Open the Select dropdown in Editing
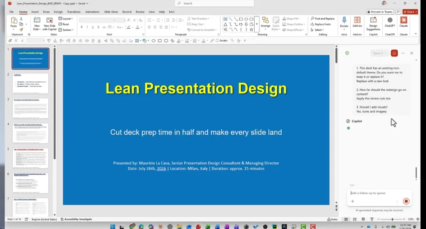This screenshot has width=426, height=229. [317, 30]
